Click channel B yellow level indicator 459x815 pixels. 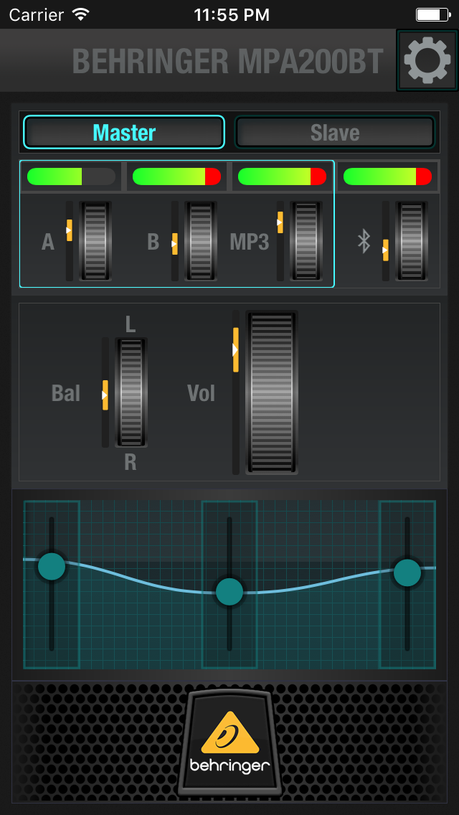(x=175, y=244)
